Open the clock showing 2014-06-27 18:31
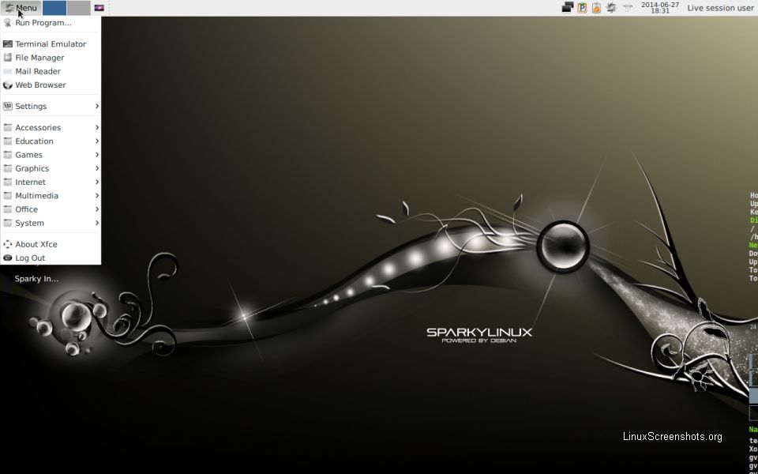The width and height of the screenshot is (758, 474). coord(660,7)
